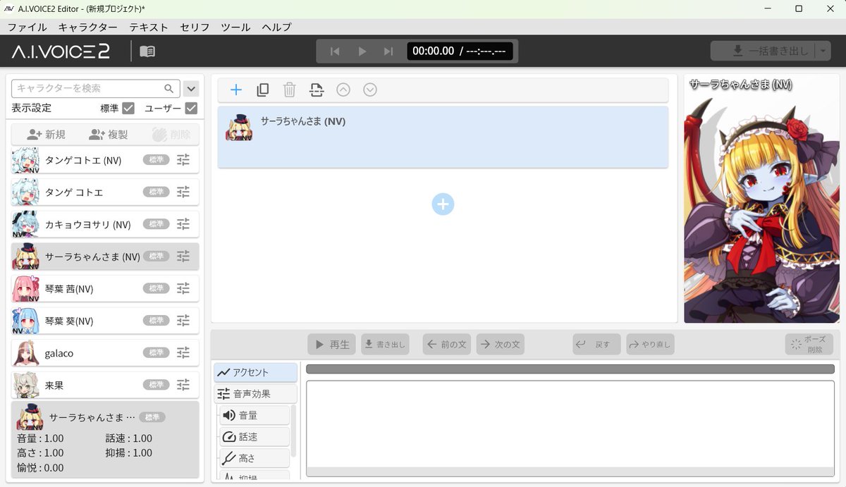
Task: Select the サーラちゃんさま (NV) line row
Action: pyautogui.click(x=443, y=137)
